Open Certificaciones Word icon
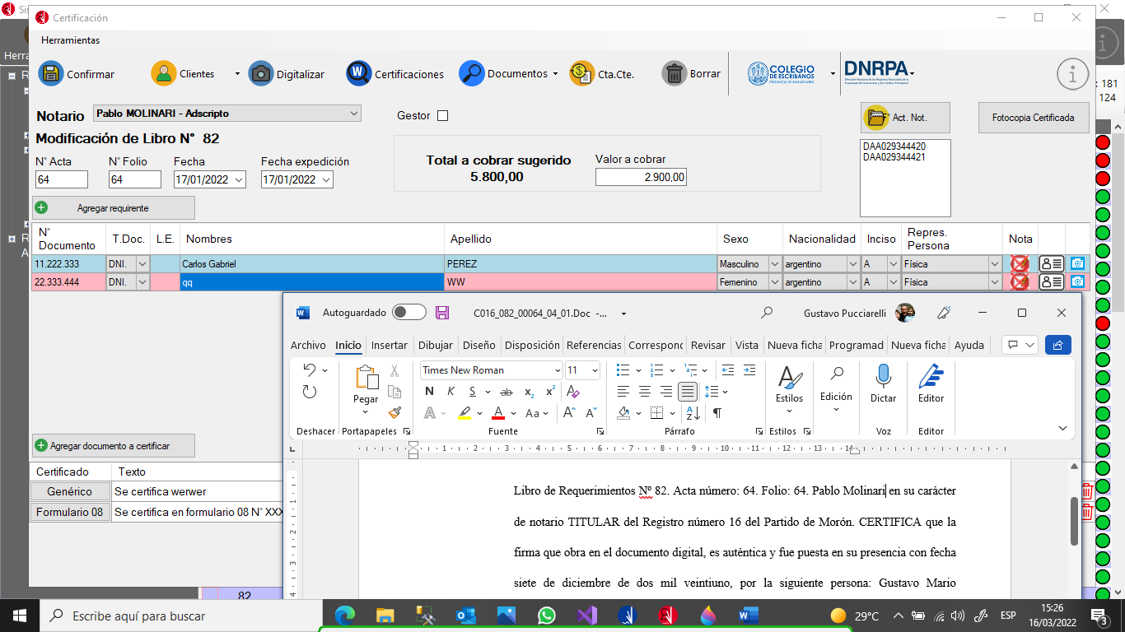The image size is (1125, 632). 358,73
